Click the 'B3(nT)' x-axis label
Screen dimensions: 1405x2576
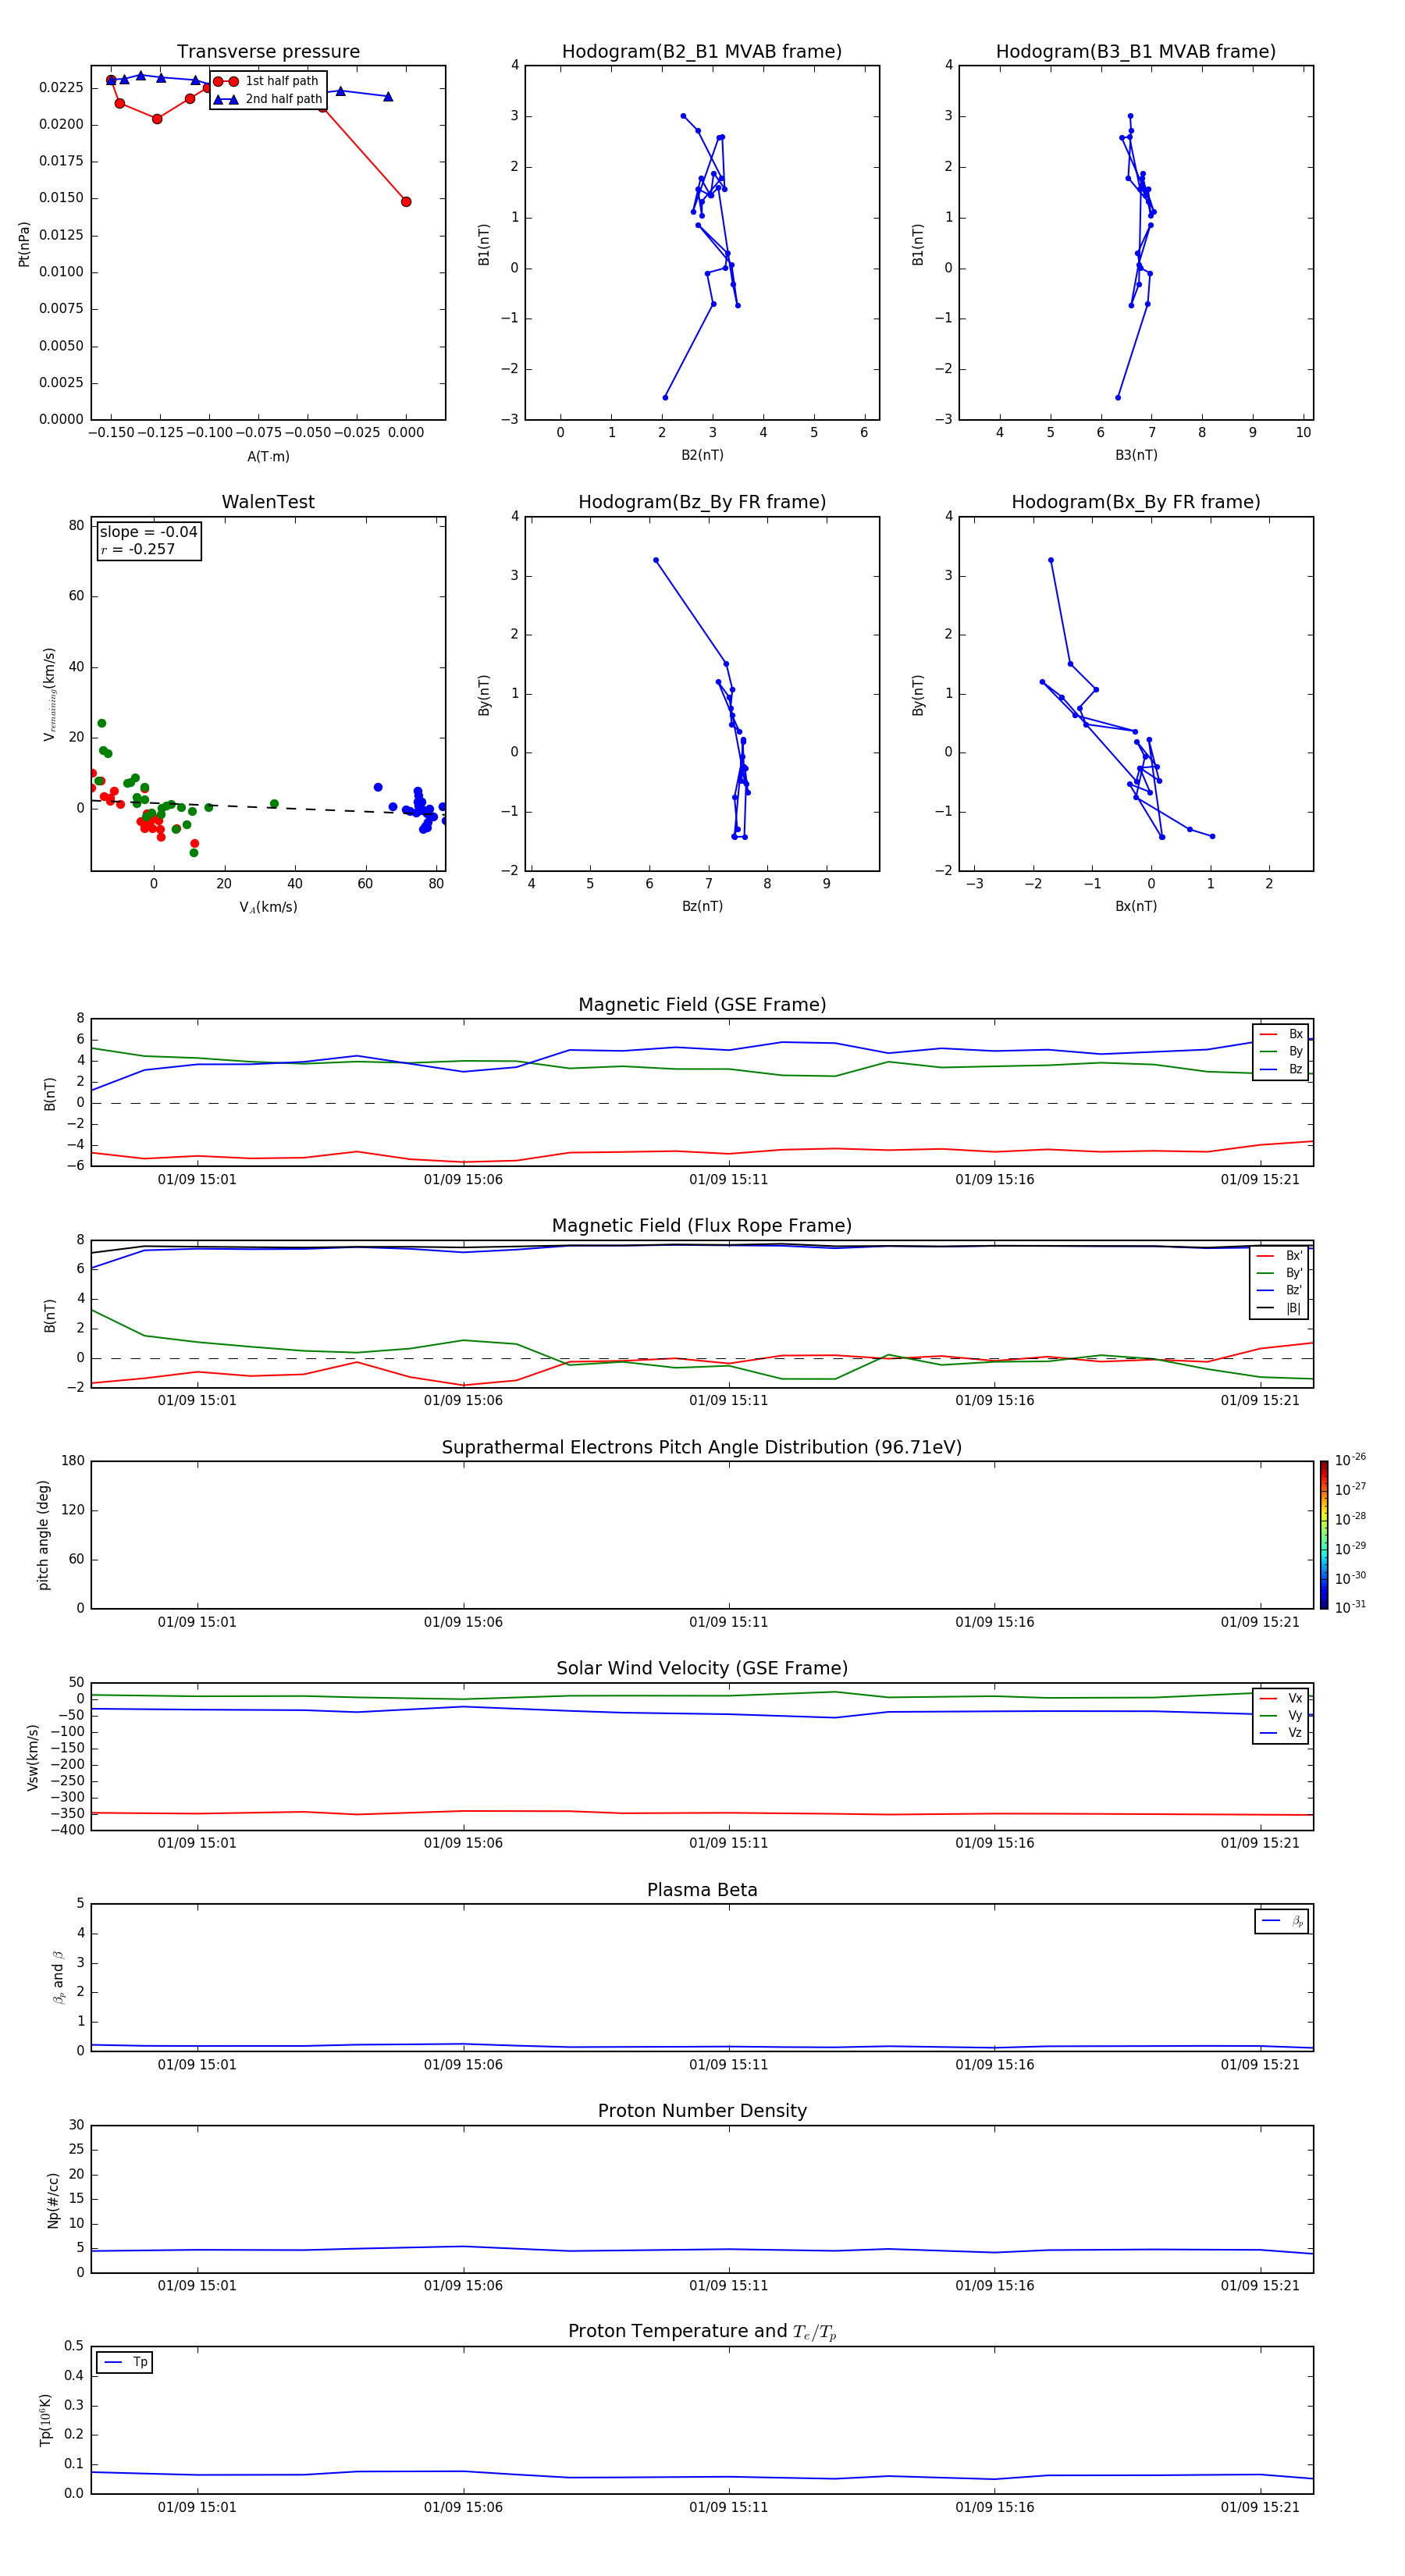pyautogui.click(x=1136, y=455)
